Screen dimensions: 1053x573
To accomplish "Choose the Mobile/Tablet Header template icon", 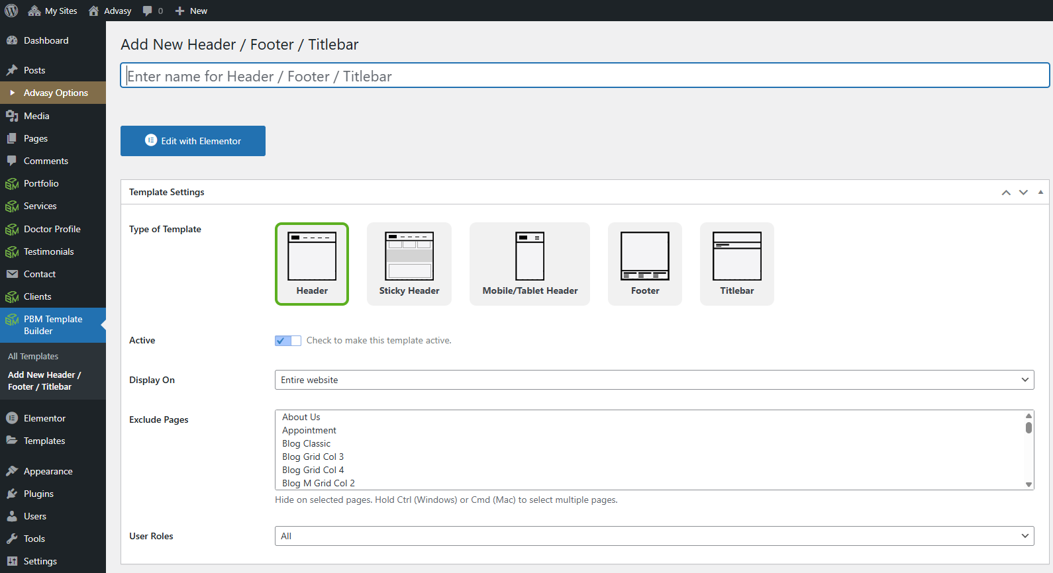I will (x=530, y=257).
